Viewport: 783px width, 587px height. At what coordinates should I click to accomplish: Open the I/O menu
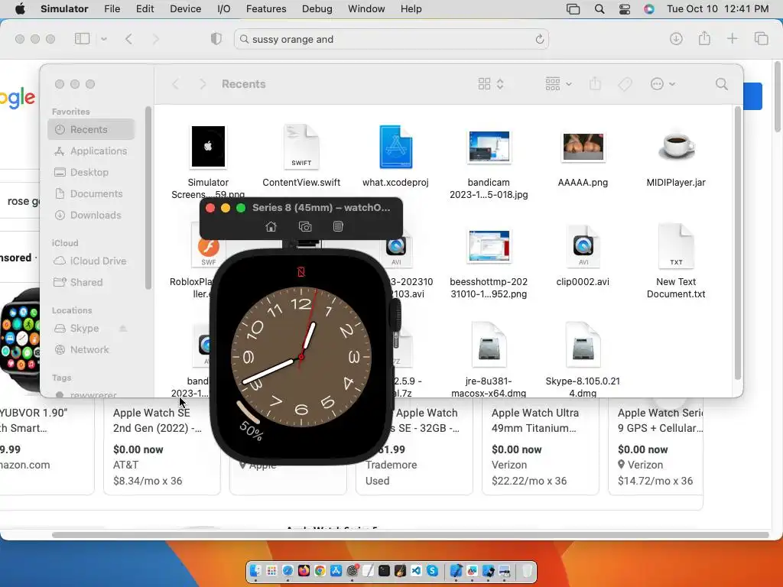(224, 9)
